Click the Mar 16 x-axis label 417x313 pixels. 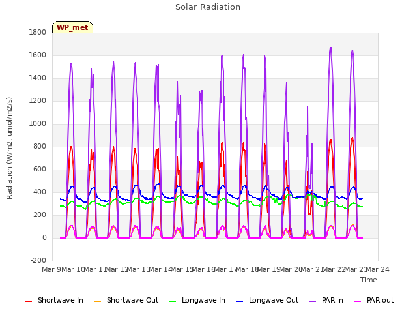tap(204, 269)
